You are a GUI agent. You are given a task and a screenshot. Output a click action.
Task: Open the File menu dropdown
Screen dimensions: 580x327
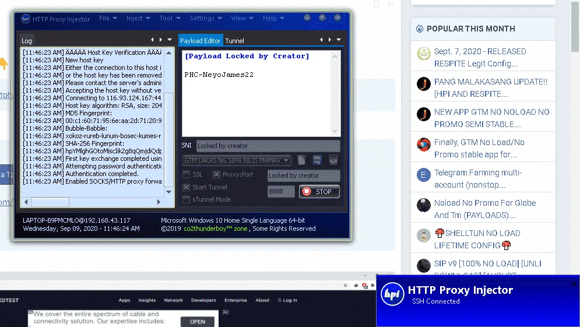(x=108, y=17)
